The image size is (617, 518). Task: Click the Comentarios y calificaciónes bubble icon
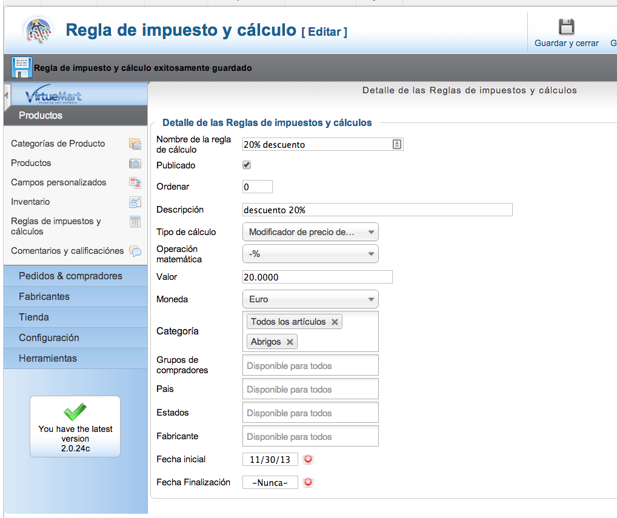coord(135,251)
